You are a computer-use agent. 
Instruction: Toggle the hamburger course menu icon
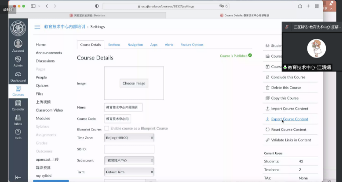37,27
